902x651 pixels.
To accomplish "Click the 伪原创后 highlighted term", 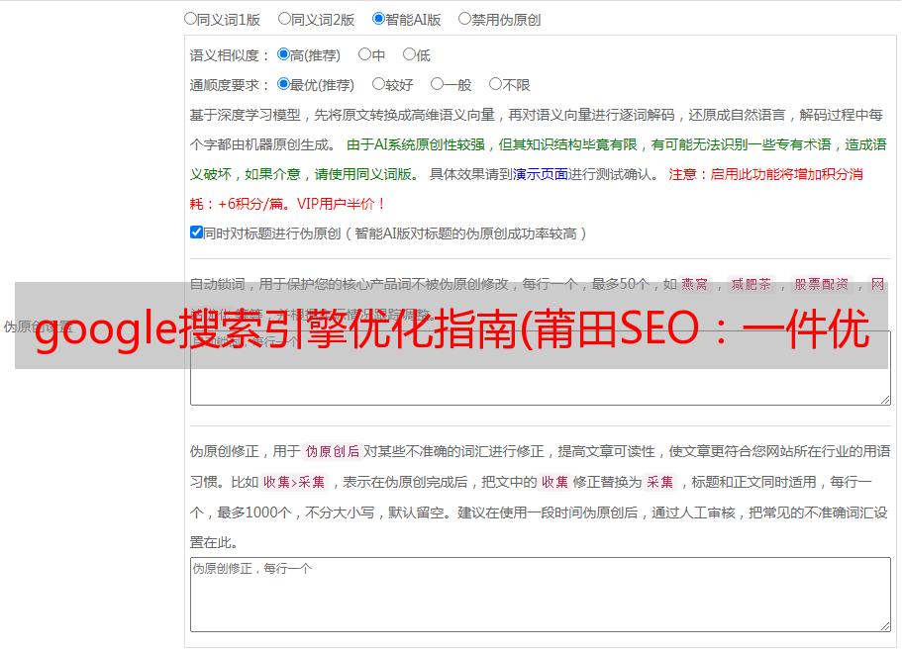I will pos(333,451).
